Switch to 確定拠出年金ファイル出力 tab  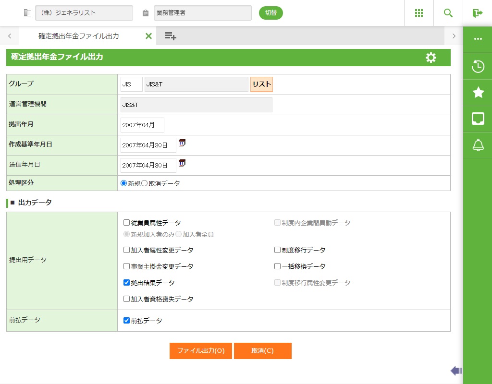[79, 36]
